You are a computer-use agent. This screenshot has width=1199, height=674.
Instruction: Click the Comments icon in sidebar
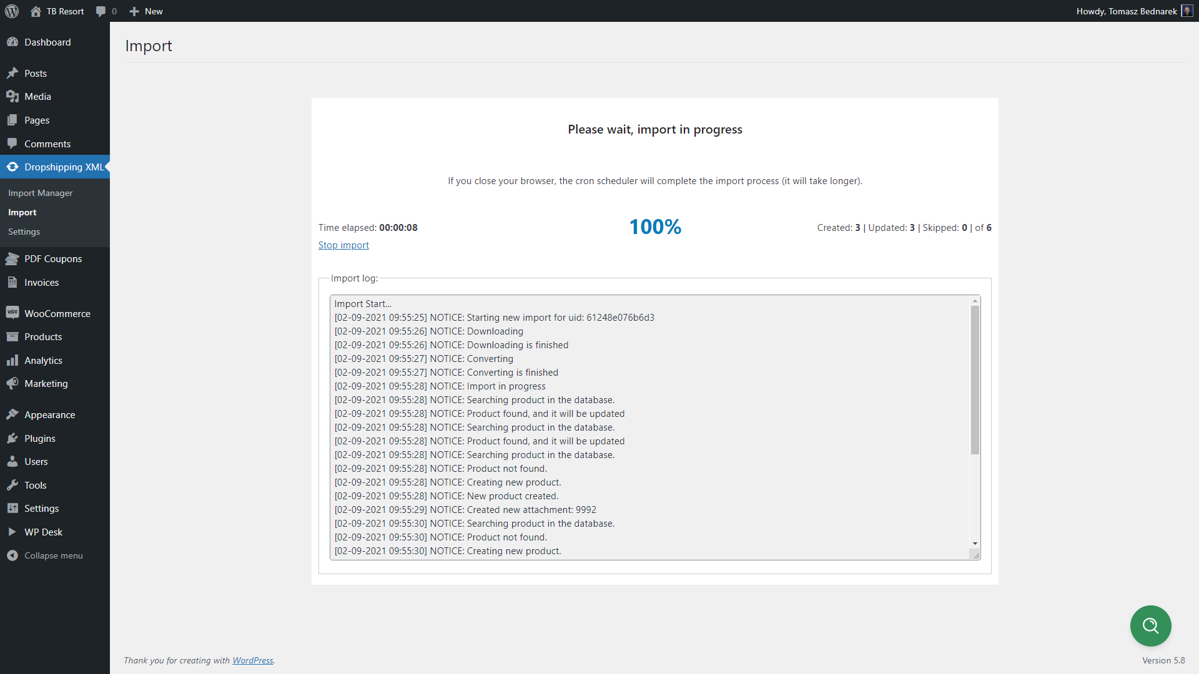pos(12,144)
